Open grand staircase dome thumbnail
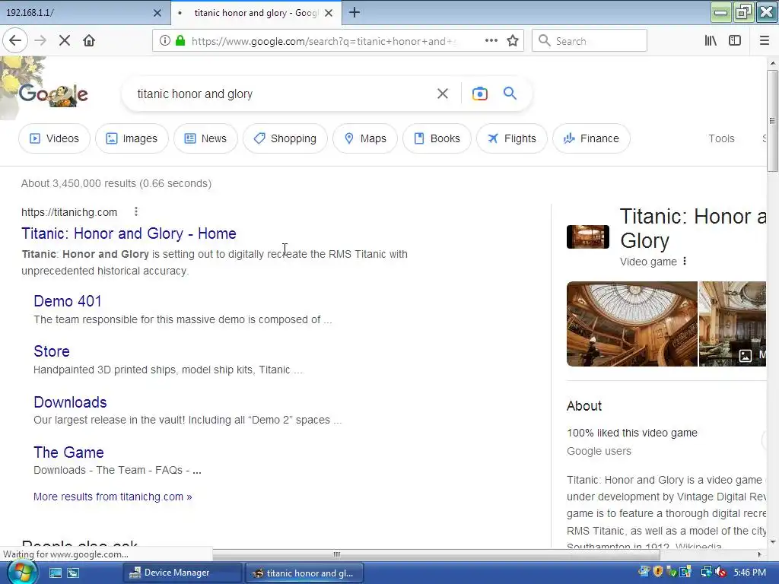The height and width of the screenshot is (584, 779). tap(632, 324)
